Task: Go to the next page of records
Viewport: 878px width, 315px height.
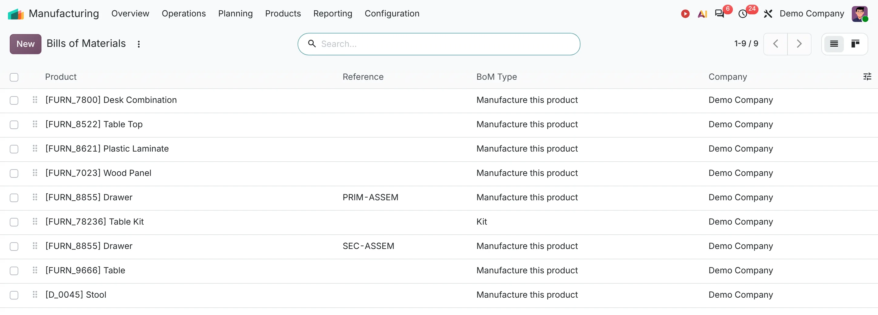Action: pyautogui.click(x=799, y=44)
